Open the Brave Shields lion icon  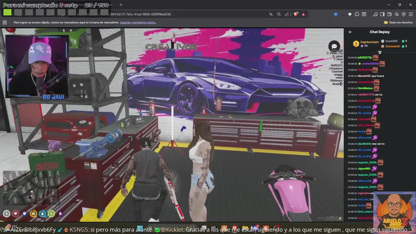click(296, 14)
